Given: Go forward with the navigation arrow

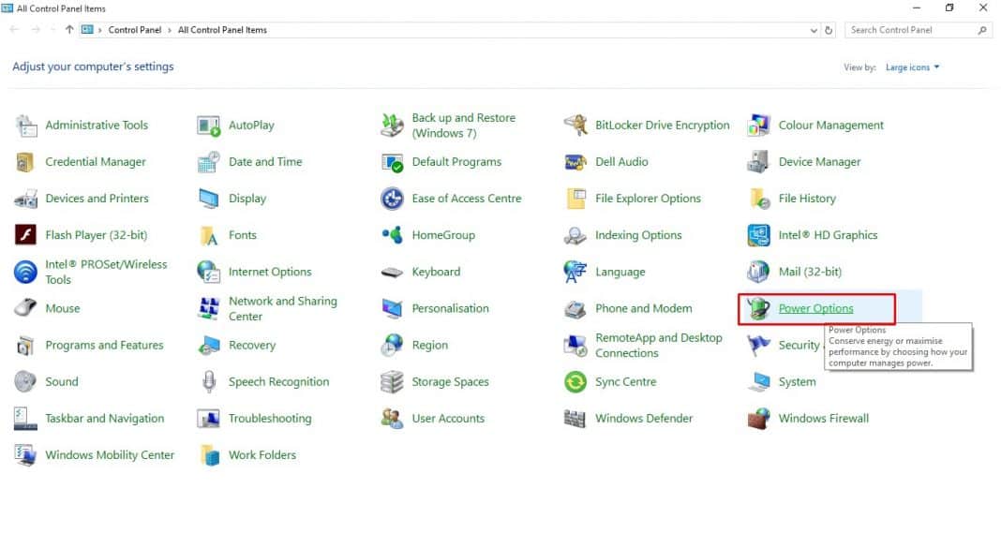Looking at the screenshot, I should pyautogui.click(x=36, y=29).
